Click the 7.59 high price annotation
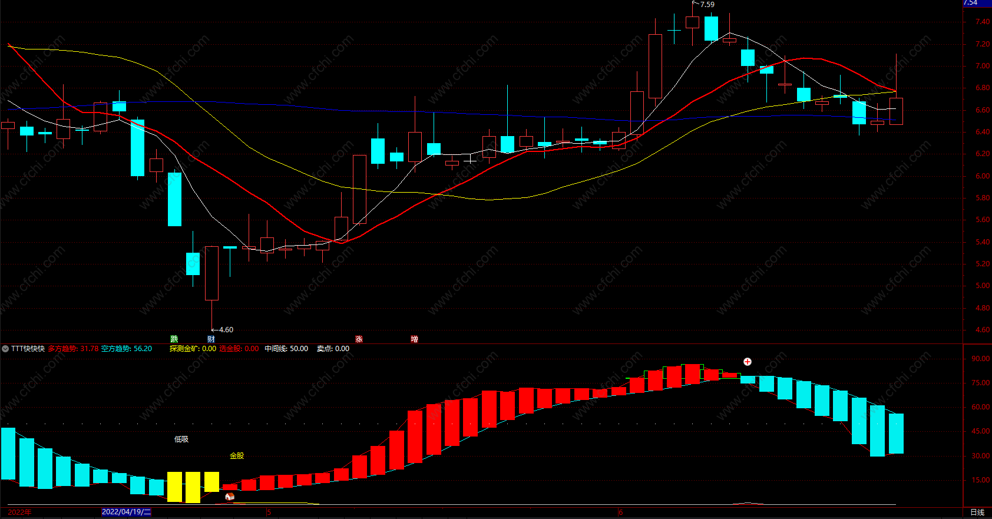 coord(707,5)
